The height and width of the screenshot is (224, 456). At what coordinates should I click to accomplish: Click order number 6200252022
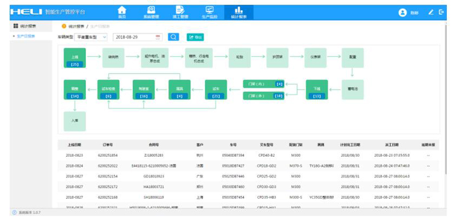coord(108,166)
